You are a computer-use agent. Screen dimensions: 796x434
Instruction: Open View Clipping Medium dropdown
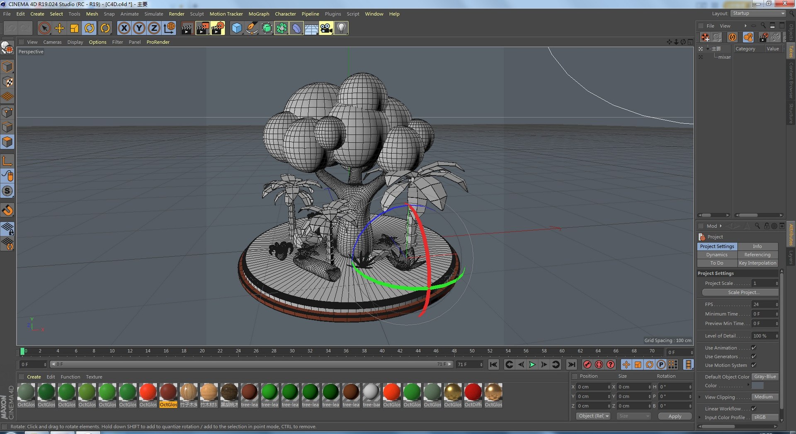click(765, 397)
